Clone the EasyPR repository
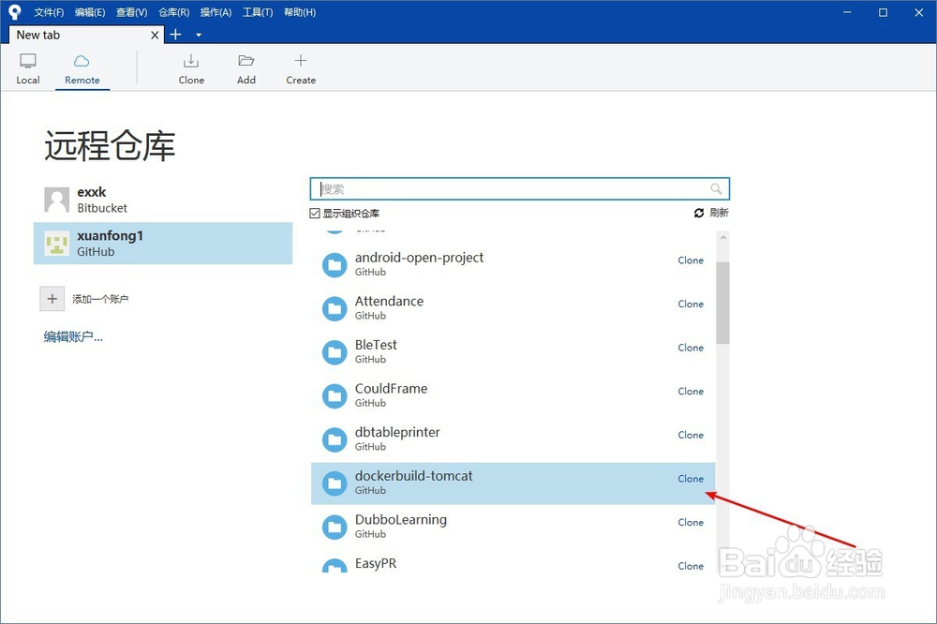This screenshot has width=937, height=624. tap(691, 565)
